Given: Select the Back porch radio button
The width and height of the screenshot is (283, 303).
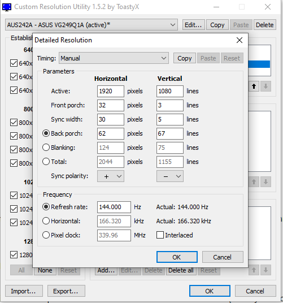Looking at the screenshot, I should click(46, 133).
